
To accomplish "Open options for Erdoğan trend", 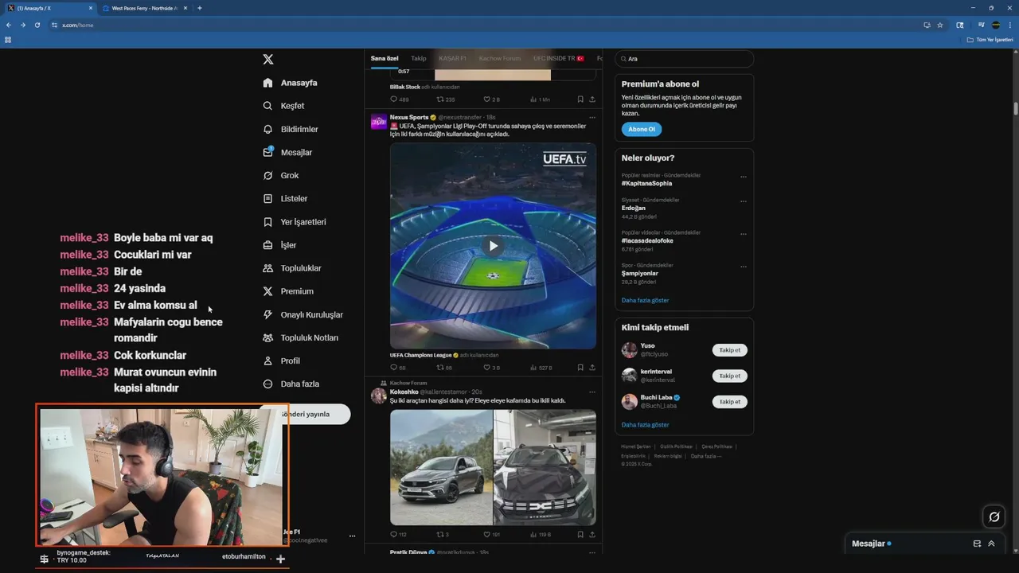I will 744,201.
